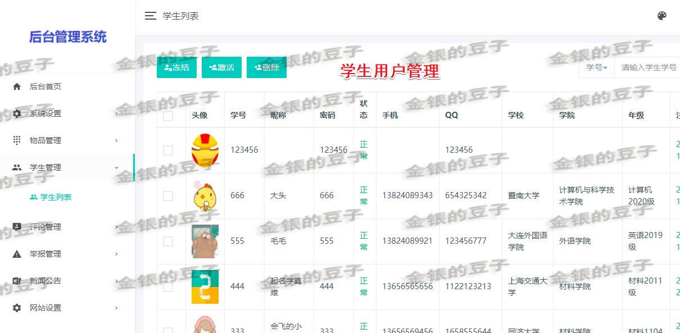Click the people icon beside 学生管理

(17, 167)
